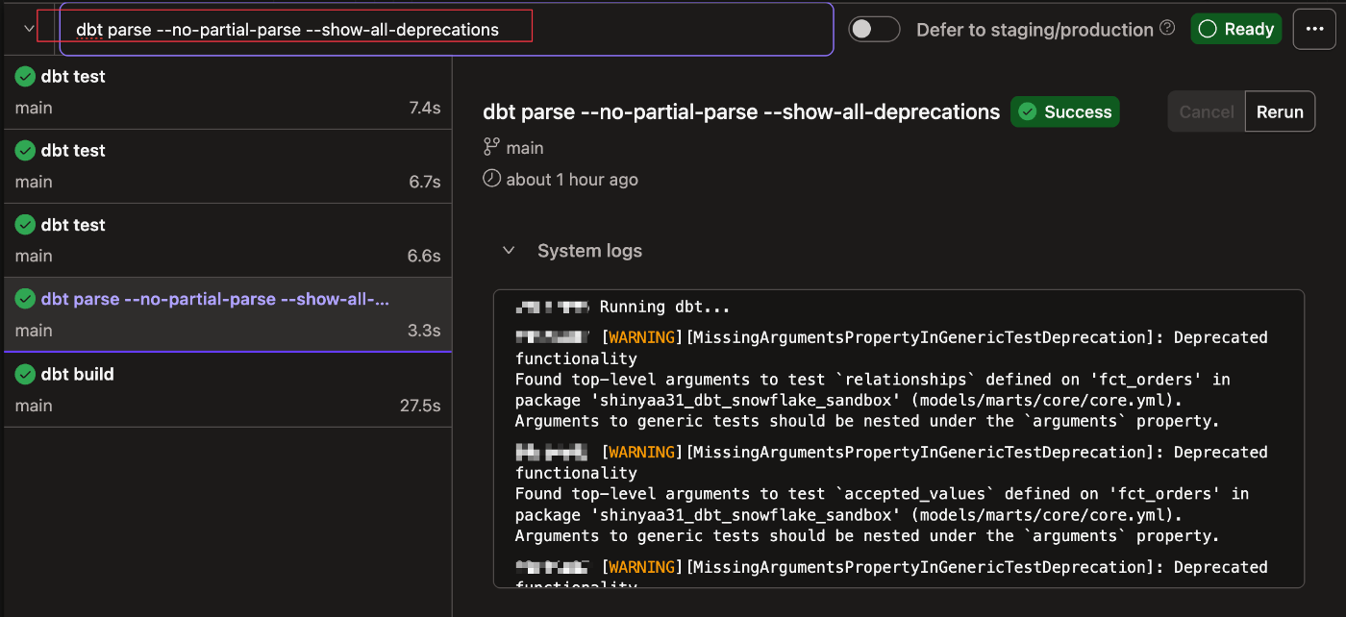Viewport: 1346px width, 617px height.
Task: Click the first WARNING label in logs
Action: (641, 337)
